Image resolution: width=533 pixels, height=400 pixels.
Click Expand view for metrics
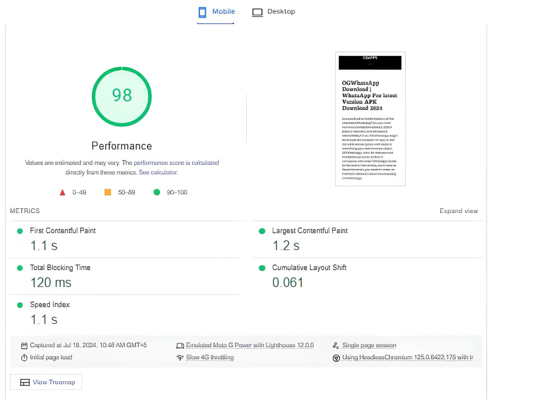(458, 211)
